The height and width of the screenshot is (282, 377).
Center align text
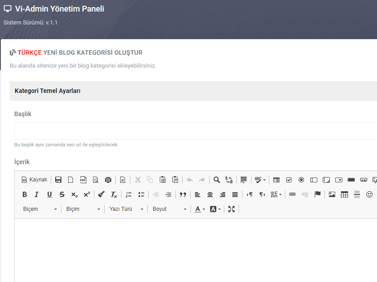210,194
